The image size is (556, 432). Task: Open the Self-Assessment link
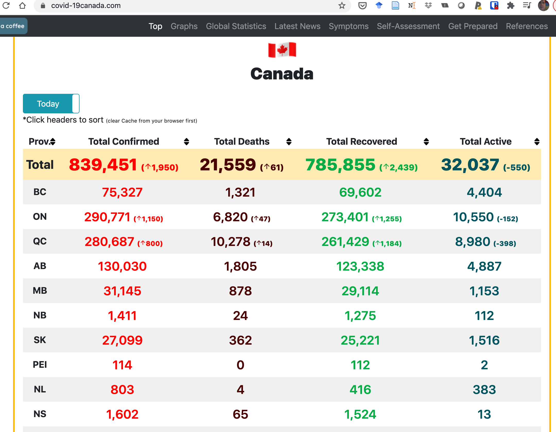(408, 26)
